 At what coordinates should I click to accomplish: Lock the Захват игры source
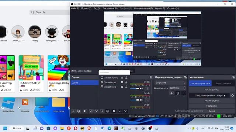[126, 82]
